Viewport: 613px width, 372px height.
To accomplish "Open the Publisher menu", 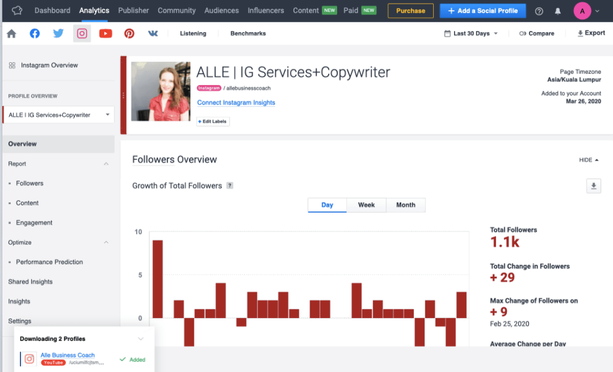I will (x=133, y=11).
